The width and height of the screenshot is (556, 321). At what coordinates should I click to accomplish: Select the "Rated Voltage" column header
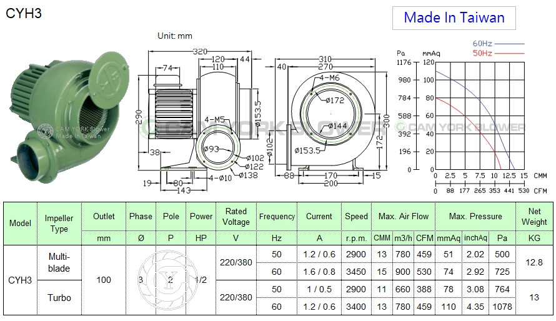[x=236, y=217]
